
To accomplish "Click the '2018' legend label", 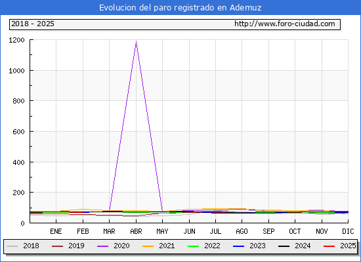I will pyautogui.click(x=31, y=246).
